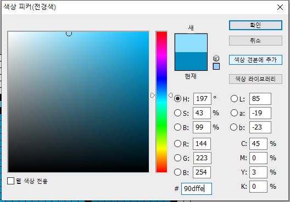Click the K black percentage field

coord(258,187)
